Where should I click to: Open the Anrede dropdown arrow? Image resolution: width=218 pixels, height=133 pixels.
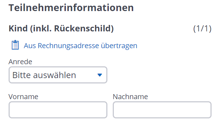click(100, 75)
